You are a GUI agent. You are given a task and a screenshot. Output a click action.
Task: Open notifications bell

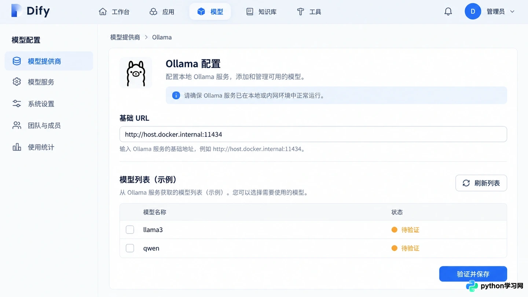pyautogui.click(x=448, y=12)
